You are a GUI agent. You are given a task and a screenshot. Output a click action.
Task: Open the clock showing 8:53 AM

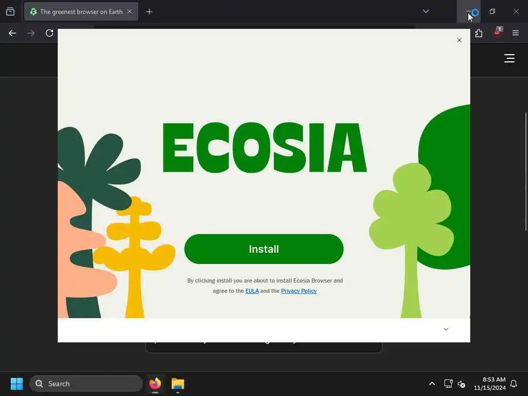click(x=490, y=384)
